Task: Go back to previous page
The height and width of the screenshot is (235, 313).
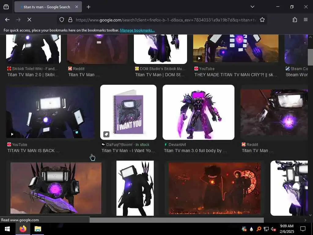Action: (x=7, y=20)
